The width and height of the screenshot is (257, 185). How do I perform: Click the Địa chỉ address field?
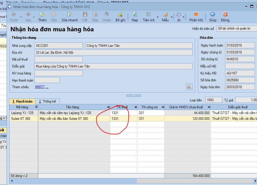114,52
